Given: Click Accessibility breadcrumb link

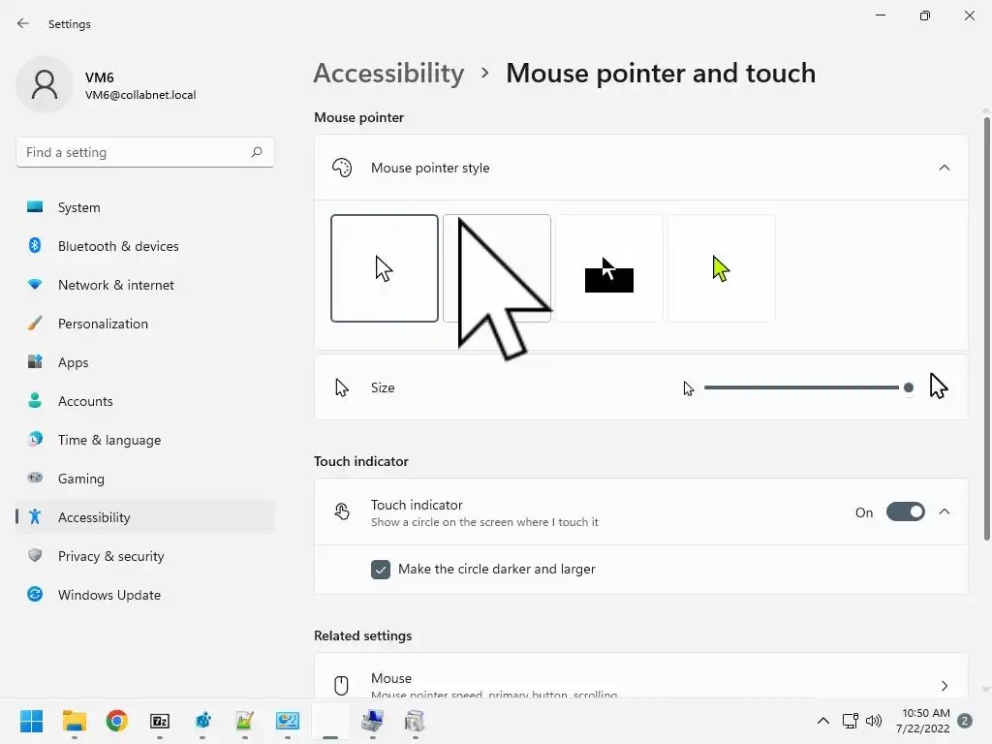Looking at the screenshot, I should pyautogui.click(x=388, y=74).
